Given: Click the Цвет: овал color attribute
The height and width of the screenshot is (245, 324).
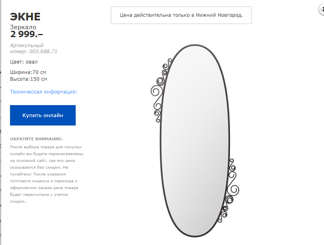Looking at the screenshot, I should pos(24,62).
